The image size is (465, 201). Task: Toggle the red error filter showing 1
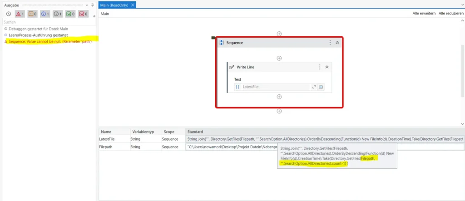[20, 14]
